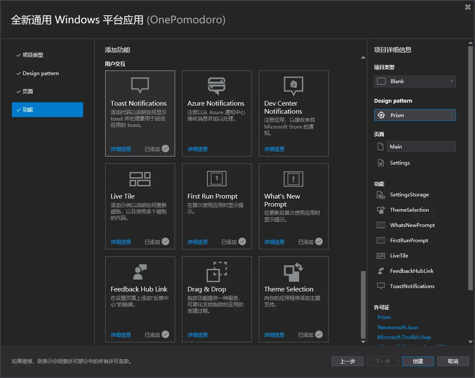This screenshot has height=378, width=475.
Task: Click the project details panel scrollbar thumb
Action: (x=470, y=168)
